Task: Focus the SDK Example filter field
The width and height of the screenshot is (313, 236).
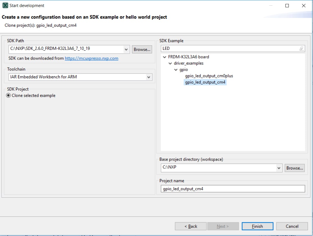Action: pyautogui.click(x=229, y=49)
